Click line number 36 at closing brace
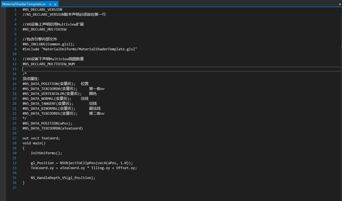The height and width of the screenshot is (201, 342). tap(14, 183)
